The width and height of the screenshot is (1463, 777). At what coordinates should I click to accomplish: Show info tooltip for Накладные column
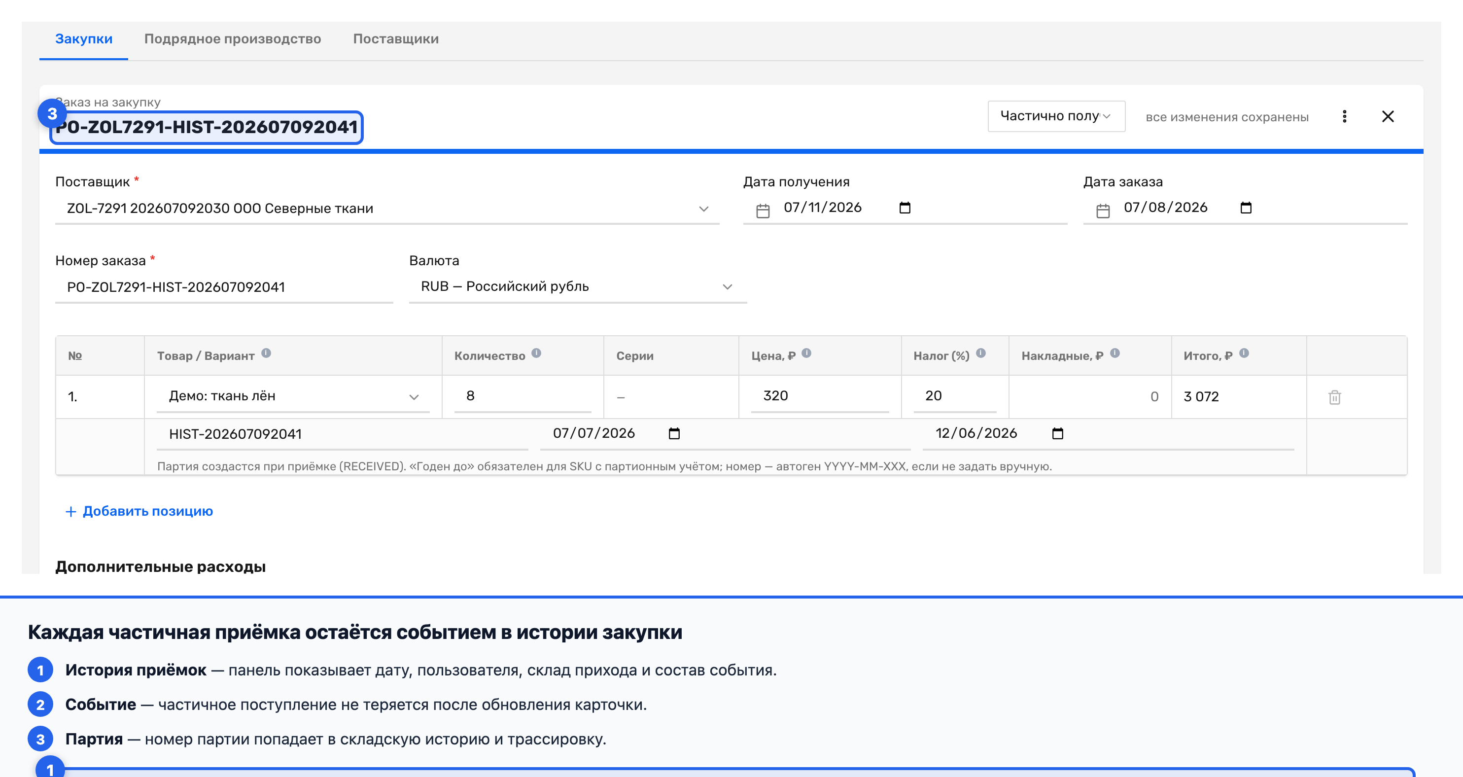pos(1115,353)
